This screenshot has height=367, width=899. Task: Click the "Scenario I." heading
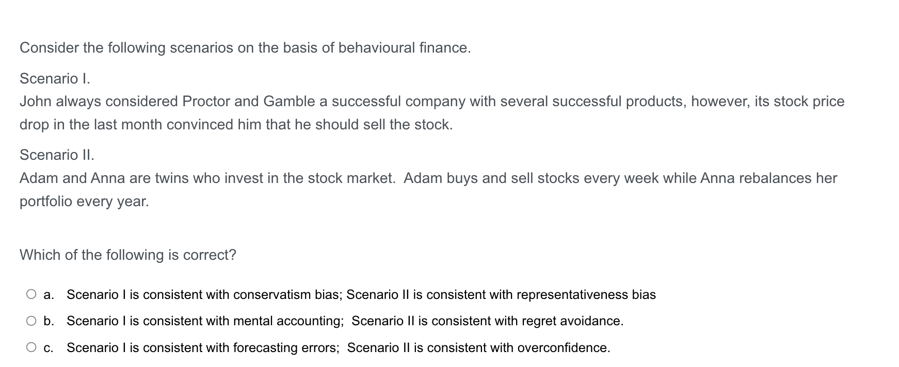[x=55, y=78]
